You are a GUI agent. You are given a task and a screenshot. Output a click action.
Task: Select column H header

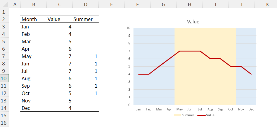(190, 4)
